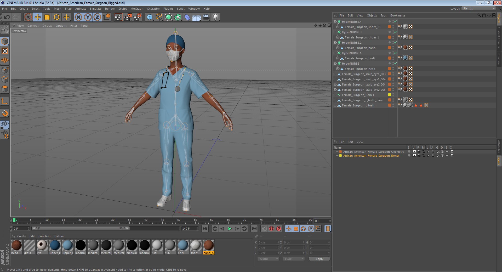Open the Scale mode dropdown
This screenshot has width=502, height=272.
tap(294, 259)
